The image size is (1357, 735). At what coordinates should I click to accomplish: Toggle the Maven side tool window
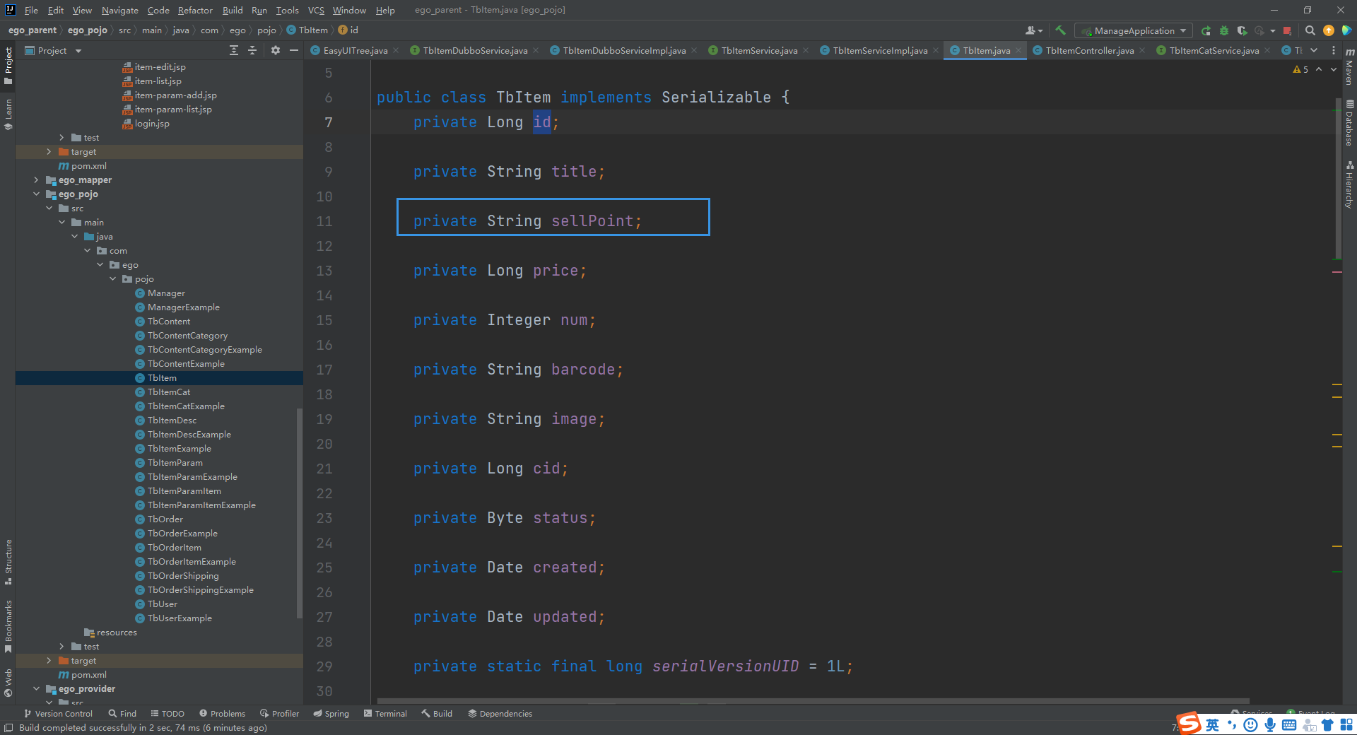coord(1349,66)
